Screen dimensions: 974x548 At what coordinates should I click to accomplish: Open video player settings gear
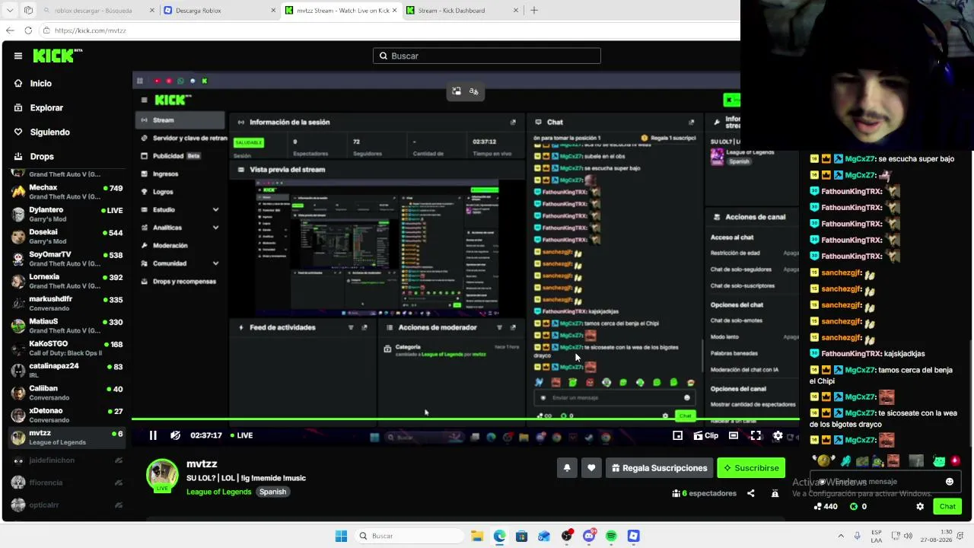click(778, 435)
